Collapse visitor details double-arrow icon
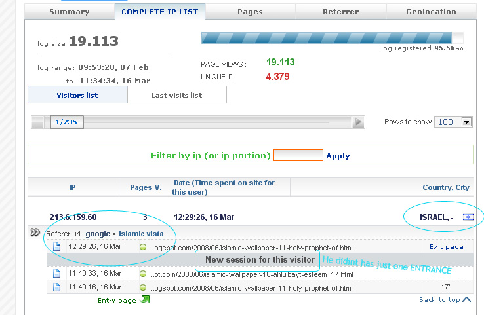This screenshot has height=315, width=484. coord(35,232)
